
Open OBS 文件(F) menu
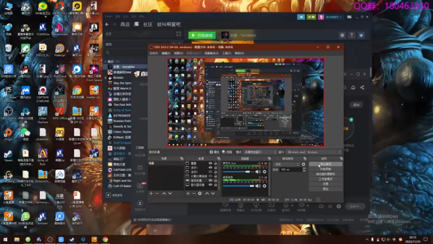click(x=154, y=53)
